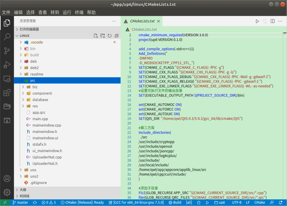287x206 pixels.
Task: Close the CMakeLists.txt editor tab
Action: (159, 21)
